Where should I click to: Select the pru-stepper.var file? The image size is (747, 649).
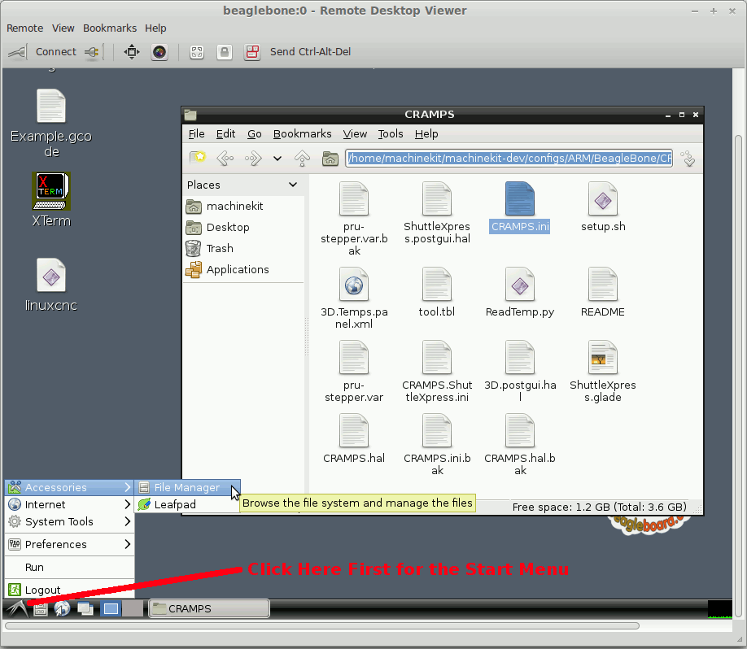tap(354, 372)
